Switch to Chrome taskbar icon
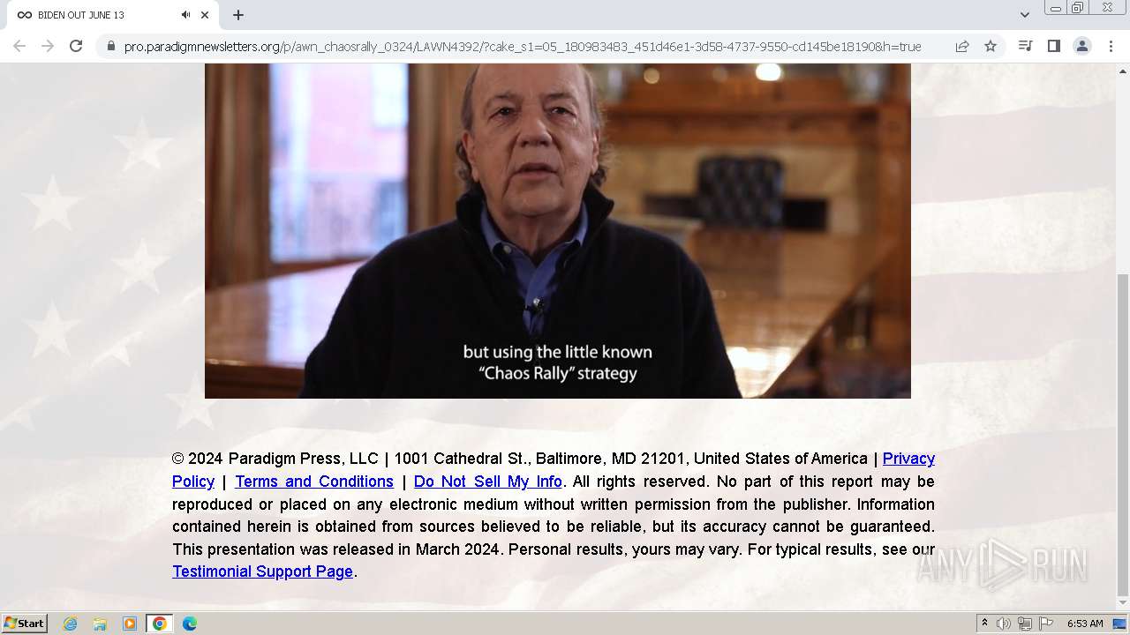Image resolution: width=1130 pixels, height=635 pixels. (x=160, y=624)
